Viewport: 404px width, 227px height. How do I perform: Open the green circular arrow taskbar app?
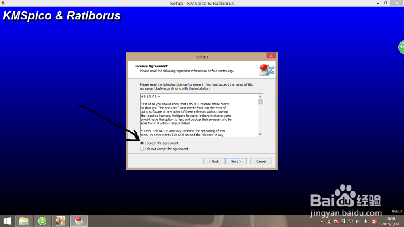coord(42,221)
